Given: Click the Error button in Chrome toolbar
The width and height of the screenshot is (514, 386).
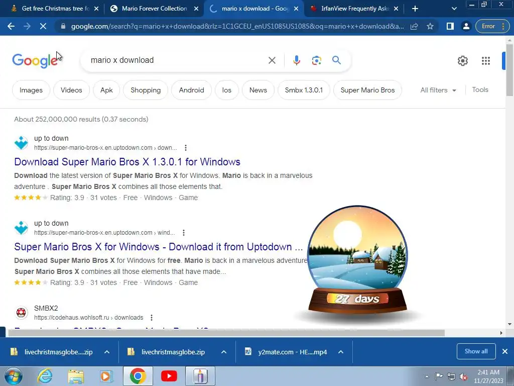Looking at the screenshot, I should [x=491, y=26].
